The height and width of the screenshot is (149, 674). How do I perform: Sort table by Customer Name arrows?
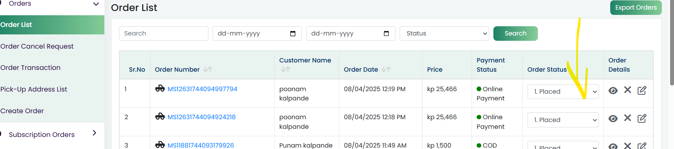point(285,70)
